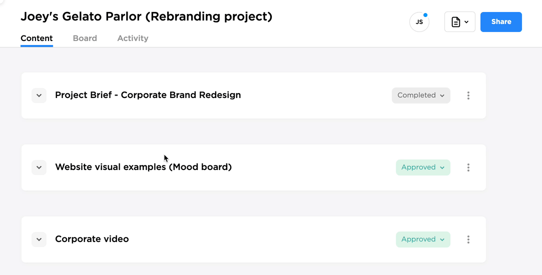Click the document page icon
This screenshot has height=275, width=542.
tap(455, 22)
